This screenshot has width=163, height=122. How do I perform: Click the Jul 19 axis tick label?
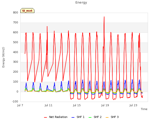(x=105, y=105)
